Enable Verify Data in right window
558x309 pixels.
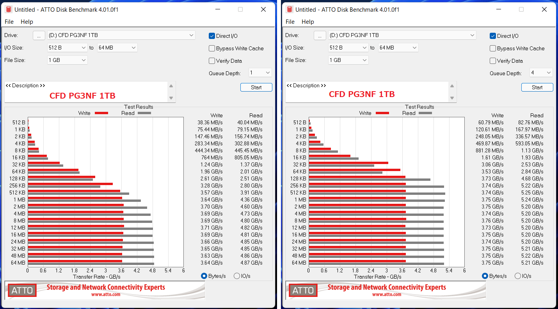coord(493,61)
